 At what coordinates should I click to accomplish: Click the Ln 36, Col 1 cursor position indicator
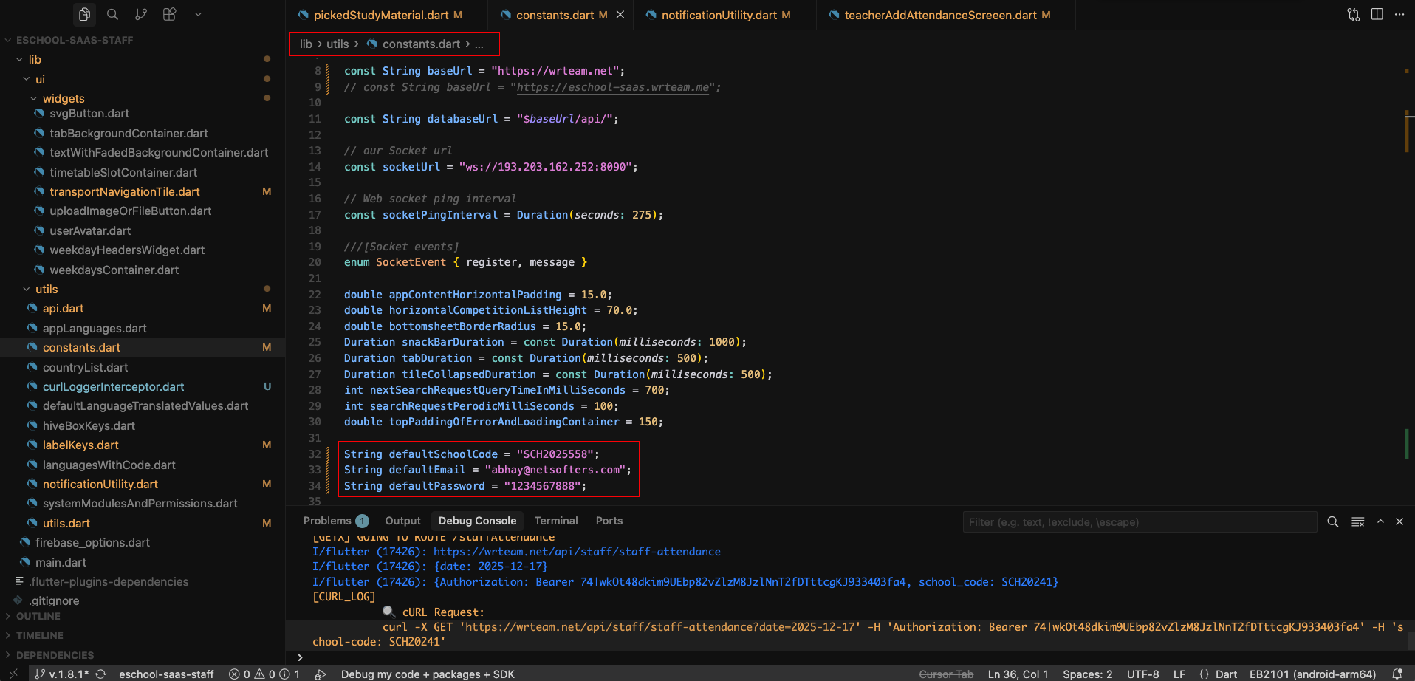coord(1018,674)
